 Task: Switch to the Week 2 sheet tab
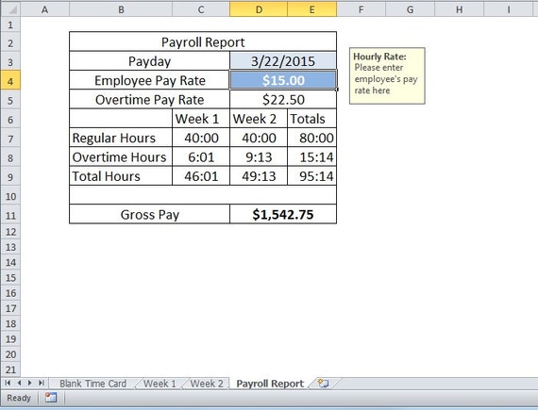click(x=207, y=384)
